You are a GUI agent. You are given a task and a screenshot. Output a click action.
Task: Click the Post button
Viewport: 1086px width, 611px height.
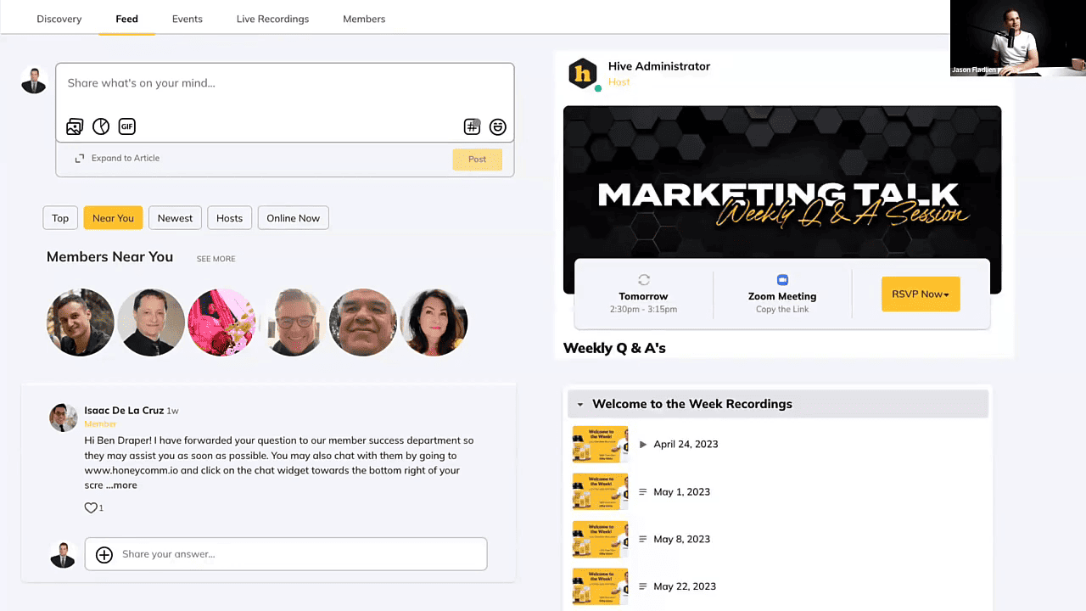(478, 160)
